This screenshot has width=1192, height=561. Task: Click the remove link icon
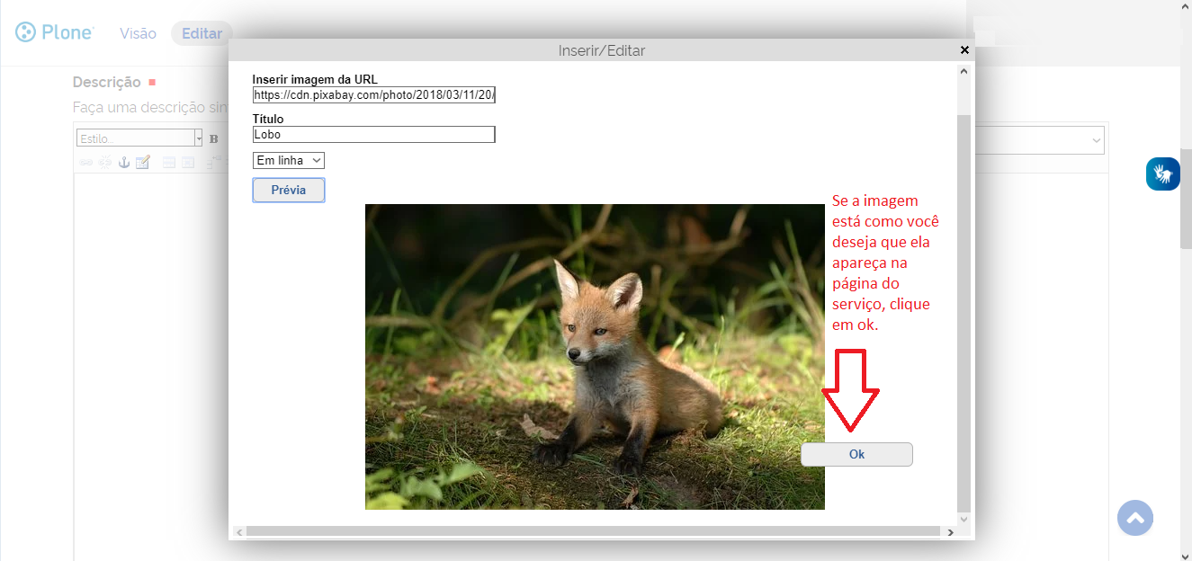(105, 162)
